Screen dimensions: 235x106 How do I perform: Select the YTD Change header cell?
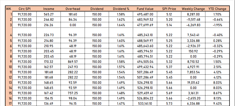click(x=217, y=9)
